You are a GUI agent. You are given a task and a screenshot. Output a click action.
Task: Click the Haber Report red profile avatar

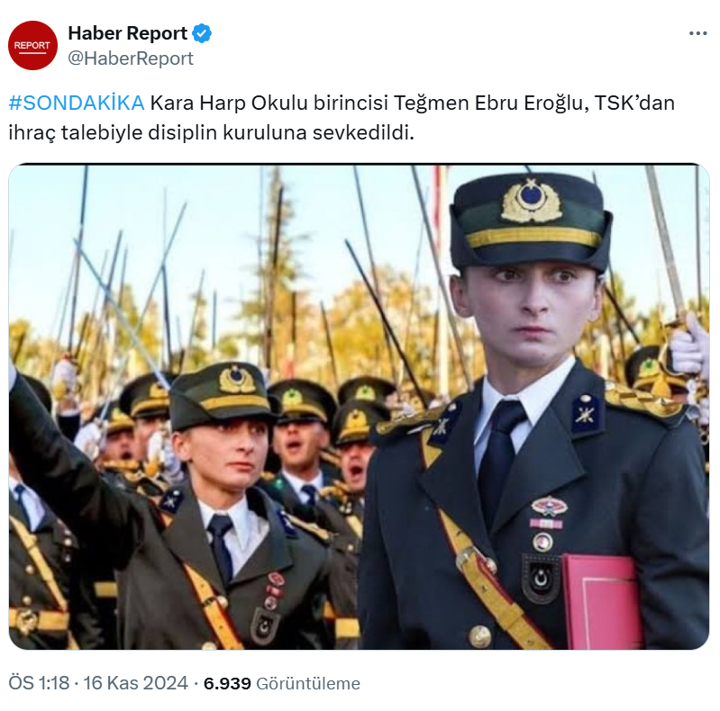coord(32,45)
